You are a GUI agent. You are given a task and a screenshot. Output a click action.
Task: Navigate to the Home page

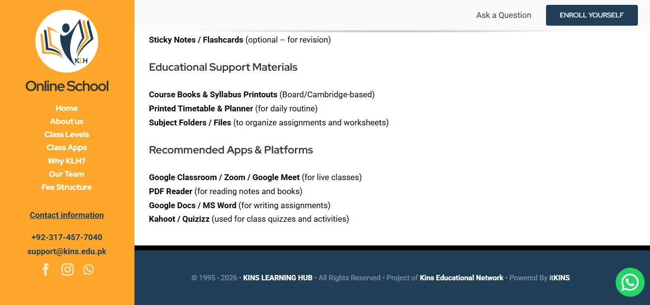[66, 108]
